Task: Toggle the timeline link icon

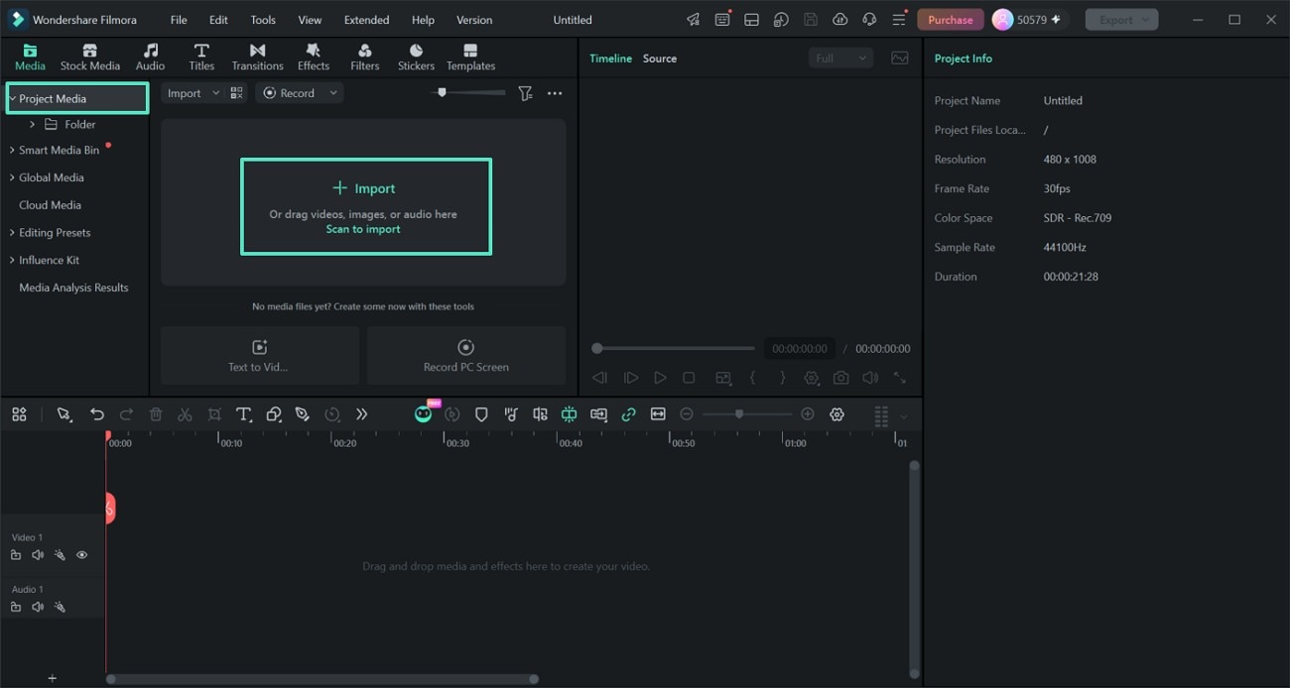Action: (x=628, y=414)
